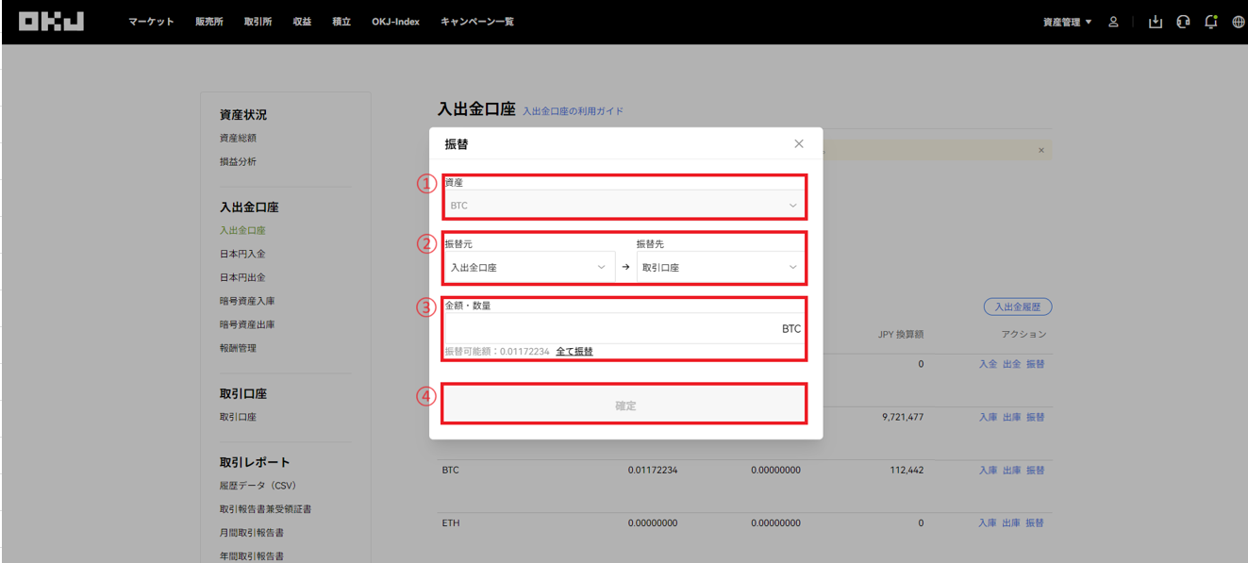Click the 確定 button
1248x563 pixels.
(x=624, y=406)
